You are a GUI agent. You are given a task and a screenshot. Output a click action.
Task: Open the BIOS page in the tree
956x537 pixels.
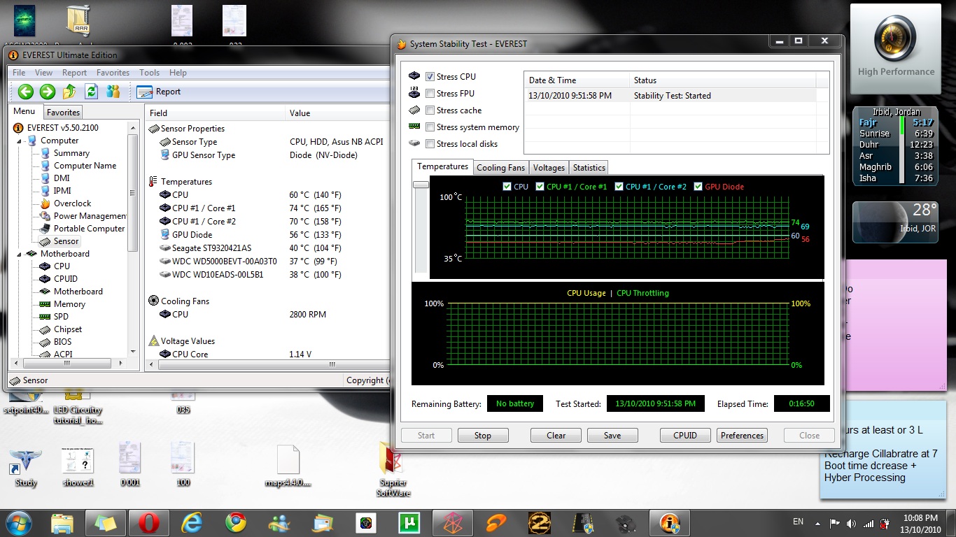[x=55, y=342]
